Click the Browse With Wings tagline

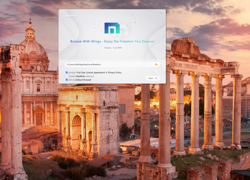tap(112, 41)
